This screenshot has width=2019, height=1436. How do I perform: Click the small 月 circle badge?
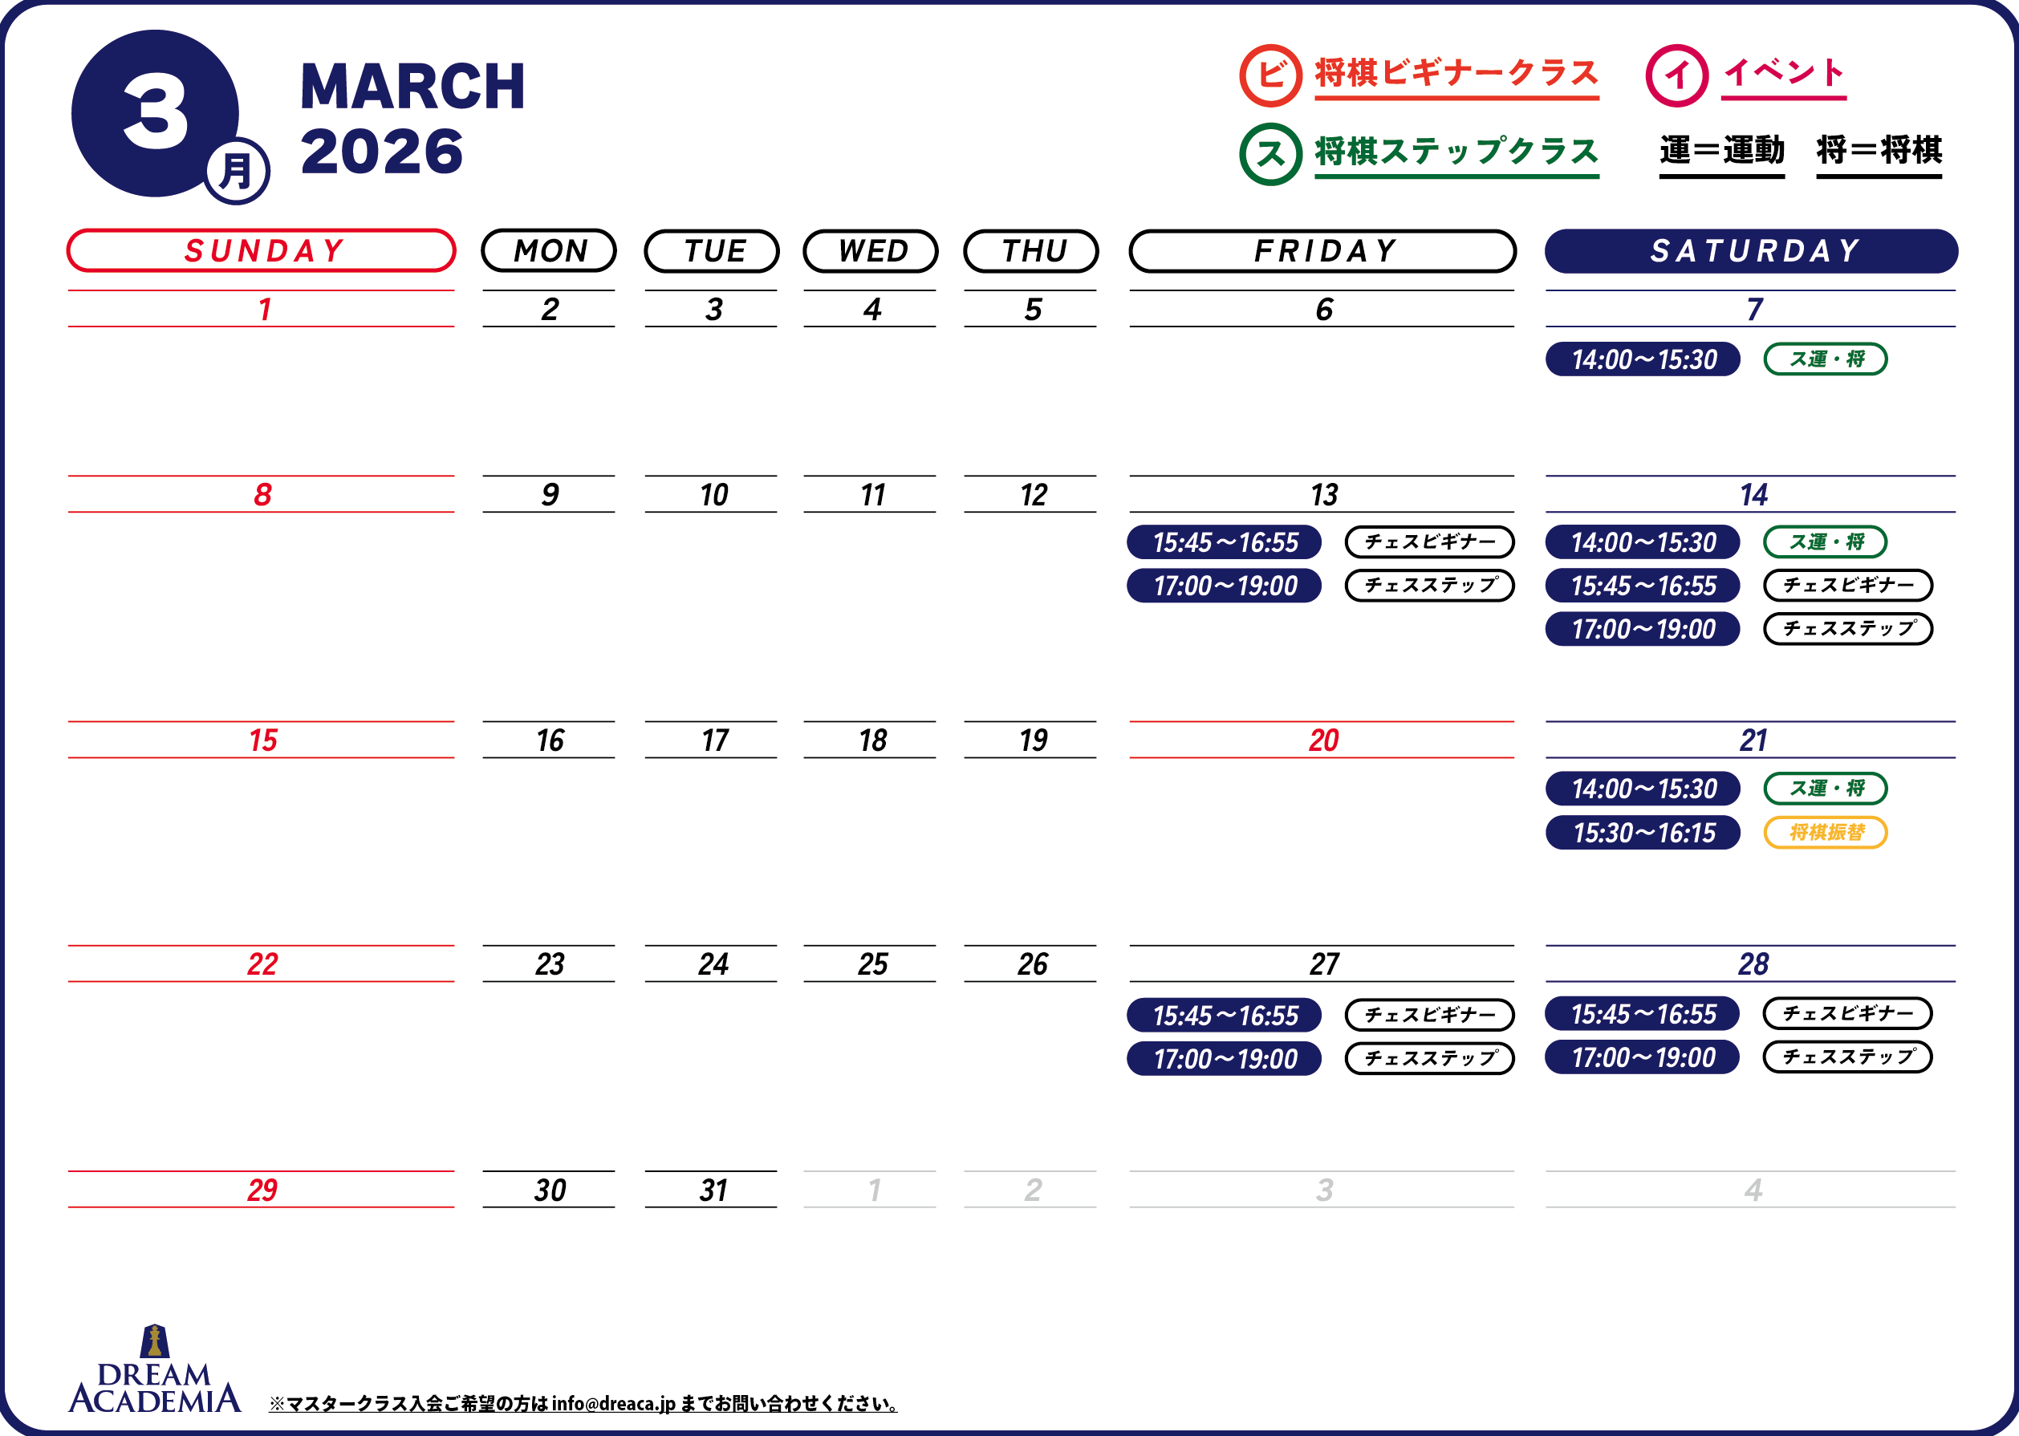pyautogui.click(x=237, y=171)
